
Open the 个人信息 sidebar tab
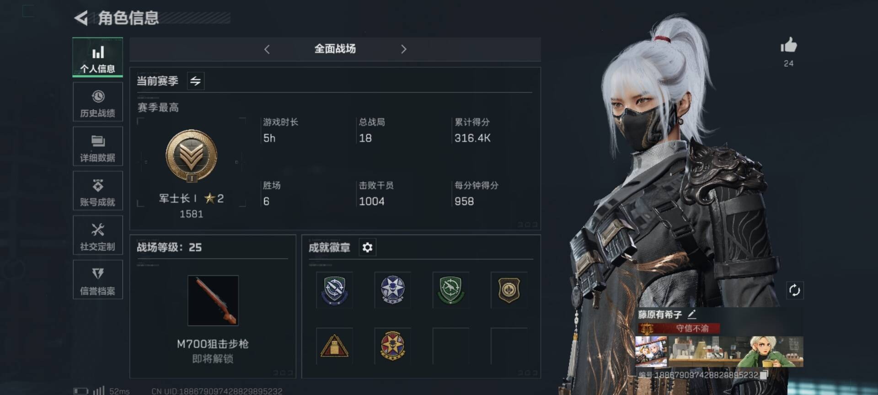coord(98,58)
